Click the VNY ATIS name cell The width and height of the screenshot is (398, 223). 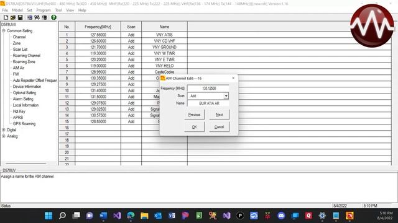pyautogui.click(x=164, y=35)
